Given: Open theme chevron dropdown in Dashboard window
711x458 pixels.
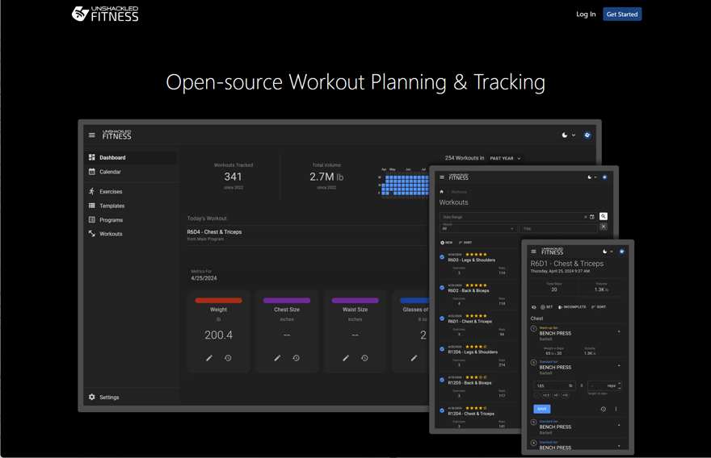Looking at the screenshot, I should point(574,135).
